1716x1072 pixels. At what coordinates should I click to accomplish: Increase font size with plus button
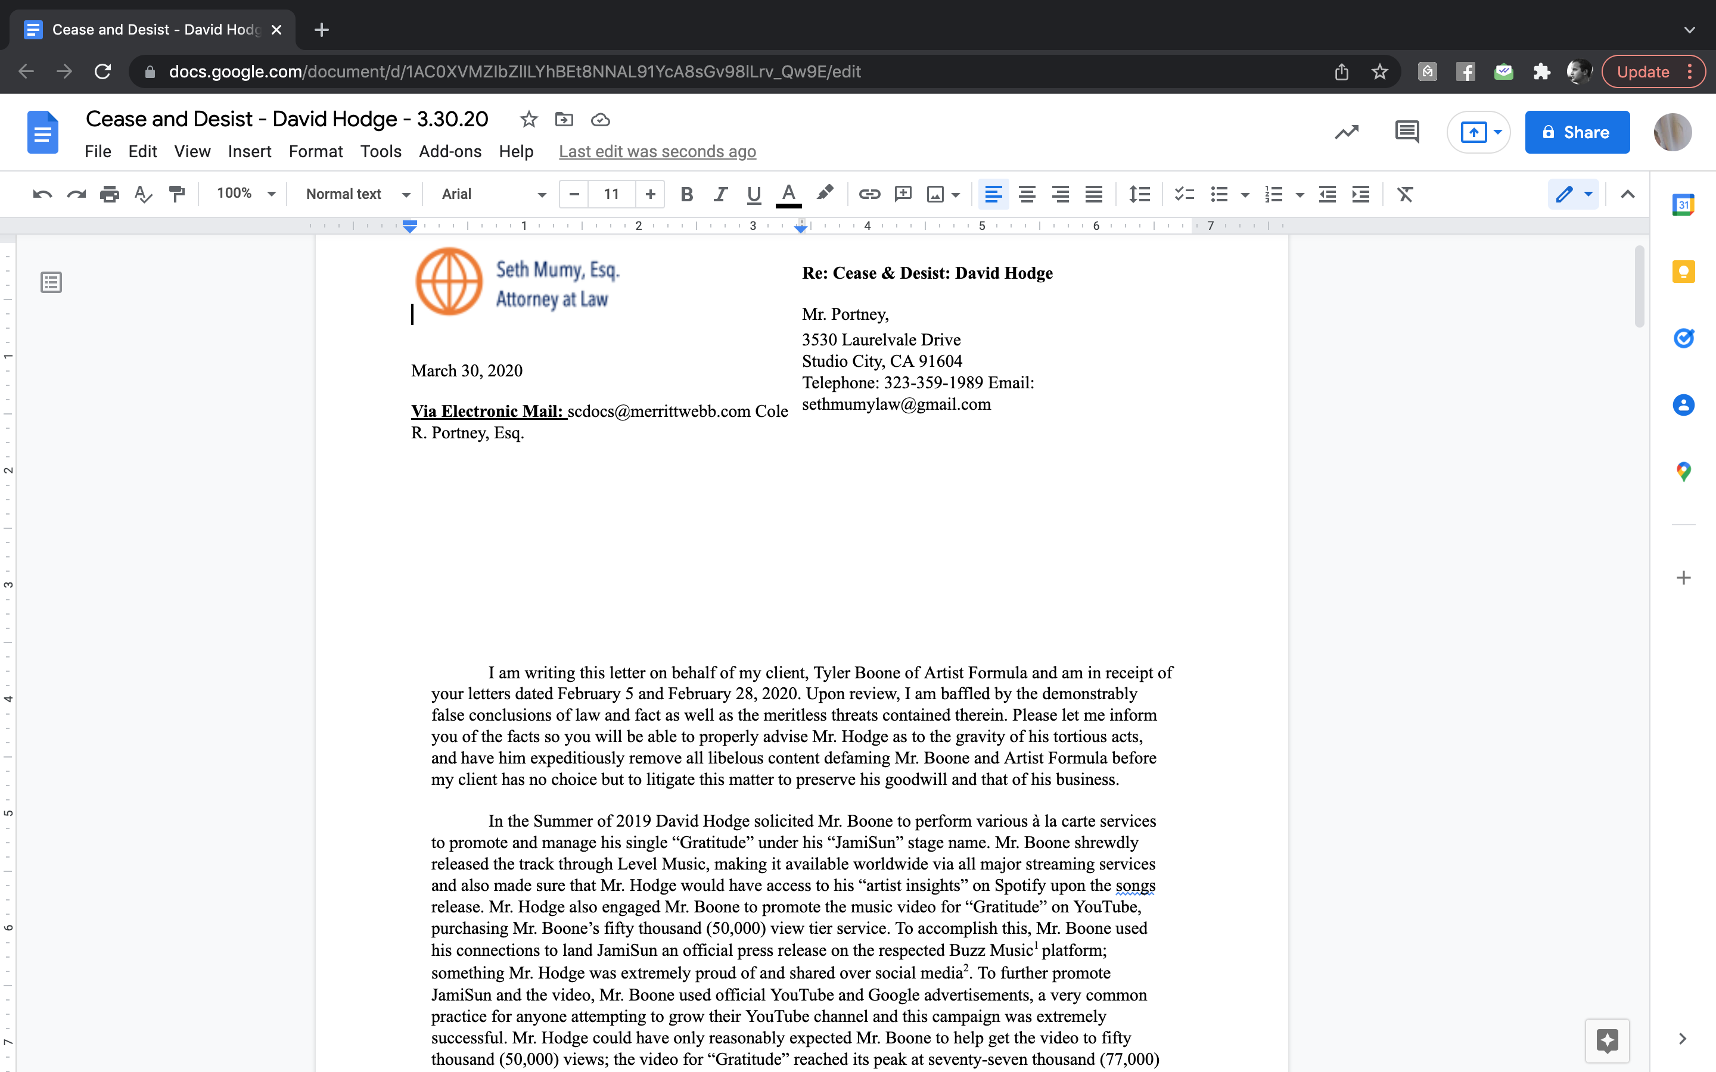[x=650, y=194]
